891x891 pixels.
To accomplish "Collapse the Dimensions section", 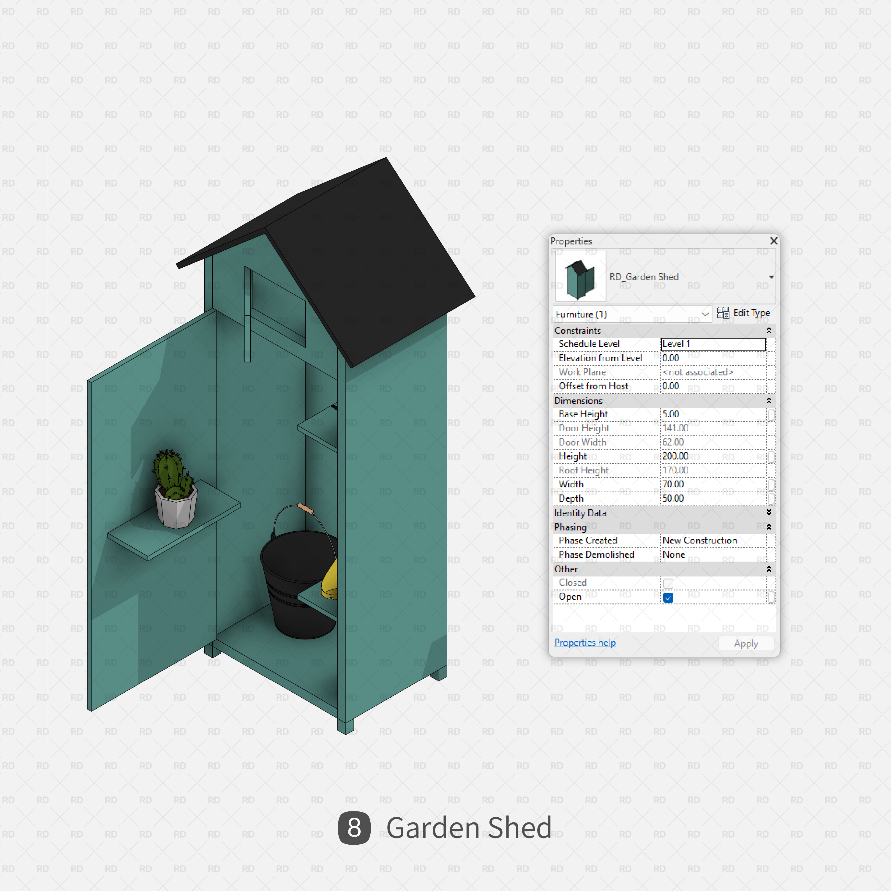I will pyautogui.click(x=768, y=401).
